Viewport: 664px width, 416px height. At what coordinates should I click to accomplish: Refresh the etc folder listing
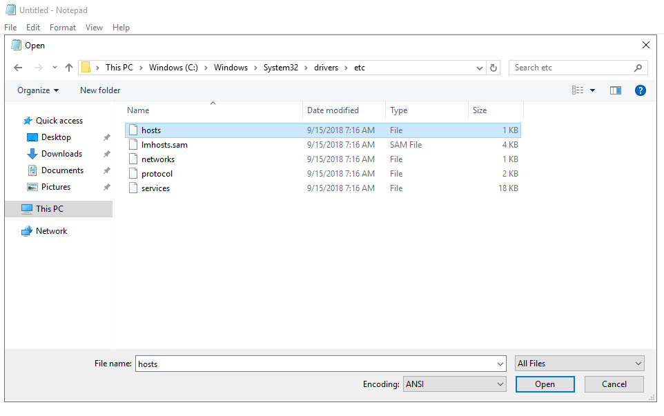point(493,68)
